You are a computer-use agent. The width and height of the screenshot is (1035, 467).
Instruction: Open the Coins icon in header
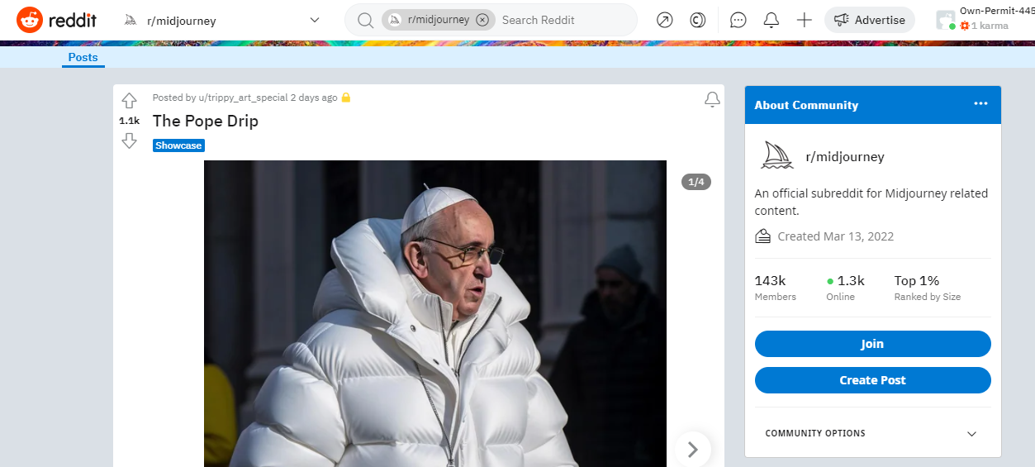(x=697, y=20)
